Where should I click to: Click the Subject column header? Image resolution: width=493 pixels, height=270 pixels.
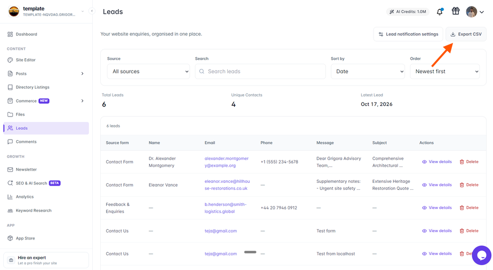pos(379,143)
